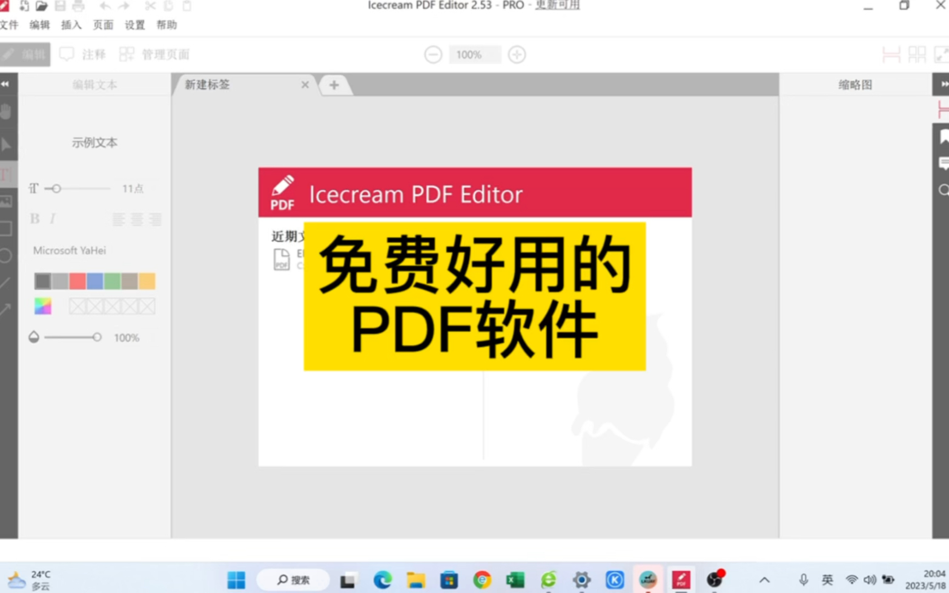The image size is (949, 593).
Task: Click the Windows Start button
Action: pos(236,580)
